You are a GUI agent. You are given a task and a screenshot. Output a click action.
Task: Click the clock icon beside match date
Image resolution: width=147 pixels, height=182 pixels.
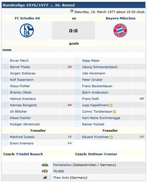[x=72, y=11]
